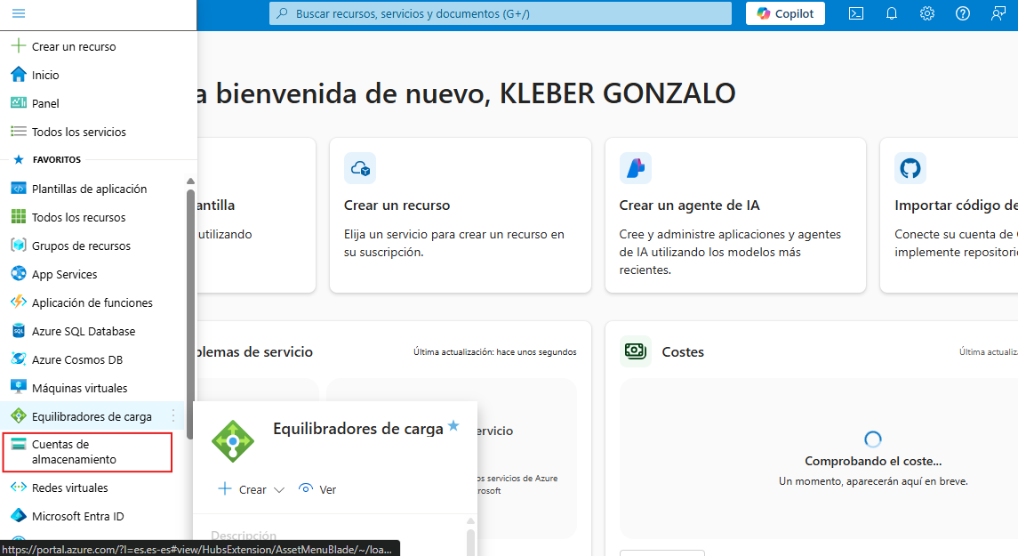Click the FAVORITOS section header
Viewport: 1018px width, 556px height.
point(57,159)
